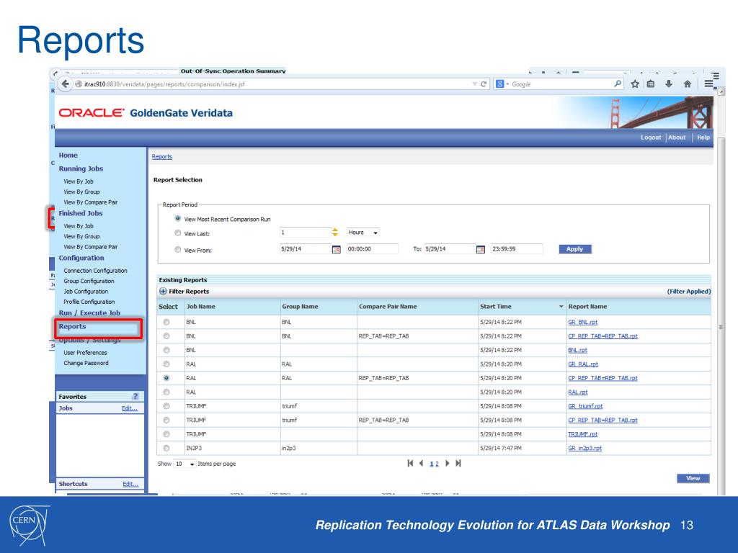Open items per page dropdown
This screenshot has width=738, height=553.
pos(184,464)
